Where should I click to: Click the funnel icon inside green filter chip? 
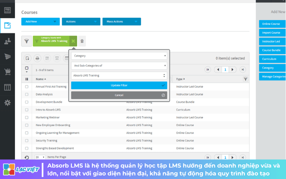37,41
